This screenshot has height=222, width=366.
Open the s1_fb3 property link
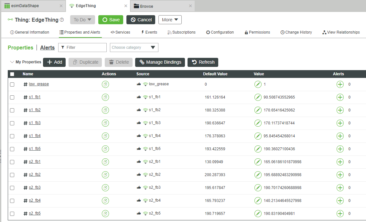(x=35, y=123)
